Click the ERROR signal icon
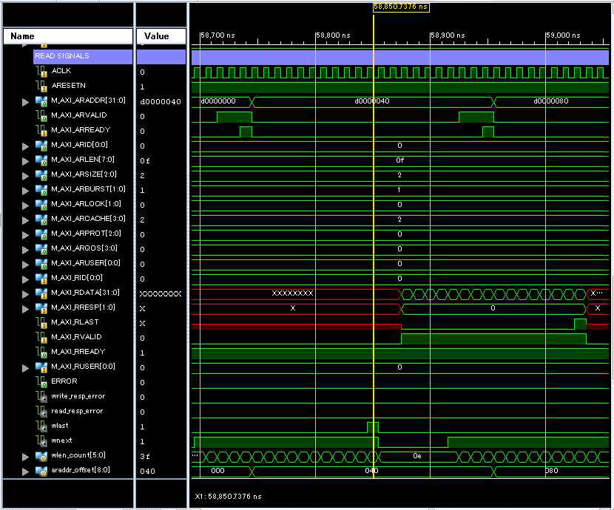 tap(41, 381)
